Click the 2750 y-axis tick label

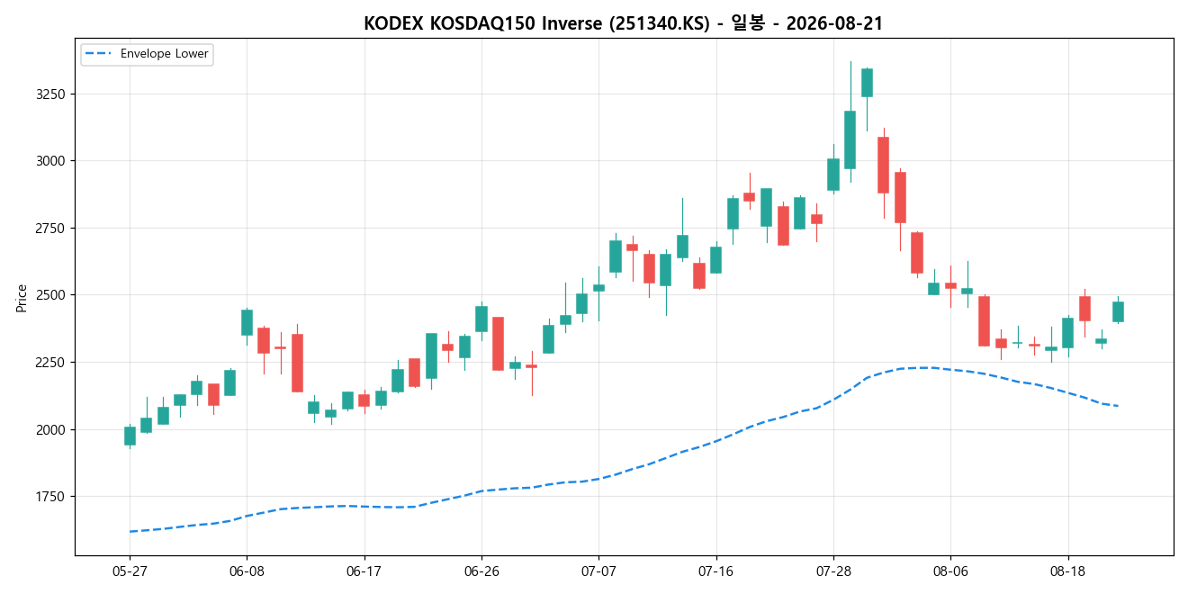pyautogui.click(x=50, y=228)
